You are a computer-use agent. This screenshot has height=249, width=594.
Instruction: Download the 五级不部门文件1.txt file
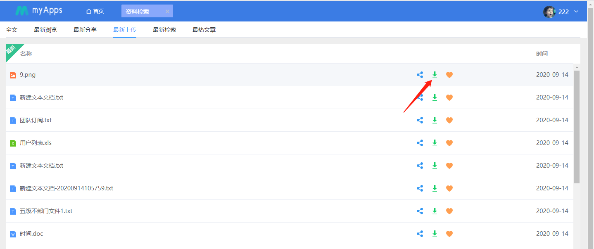pos(435,211)
